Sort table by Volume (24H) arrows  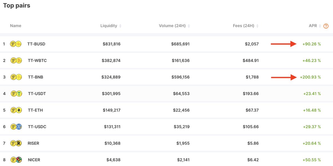189,26
